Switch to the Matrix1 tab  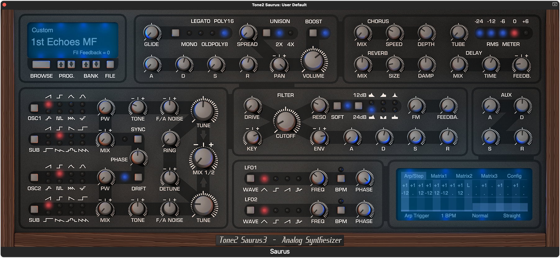coord(439,176)
